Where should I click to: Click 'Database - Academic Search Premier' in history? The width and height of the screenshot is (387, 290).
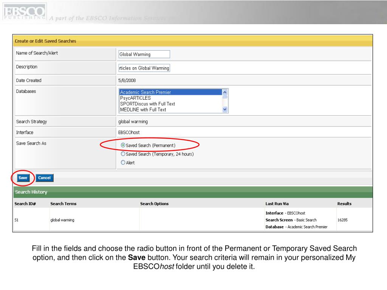pyautogui.click(x=296, y=227)
